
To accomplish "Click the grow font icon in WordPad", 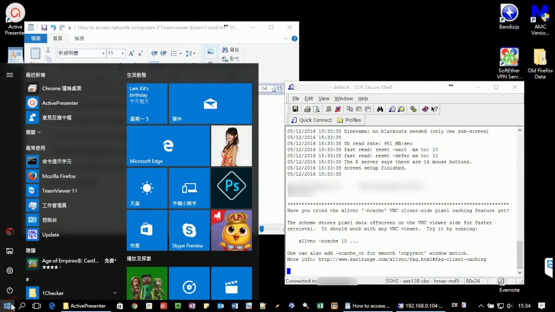I will [132, 53].
